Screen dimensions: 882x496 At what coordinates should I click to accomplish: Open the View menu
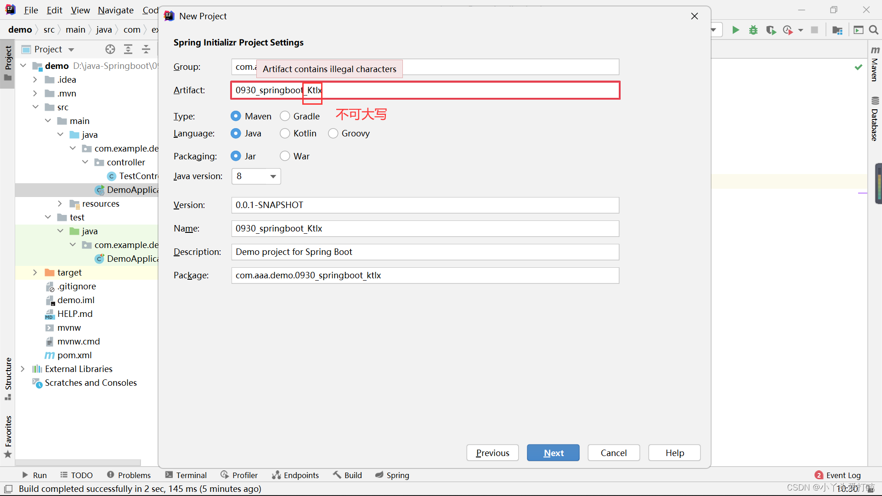[x=80, y=10]
